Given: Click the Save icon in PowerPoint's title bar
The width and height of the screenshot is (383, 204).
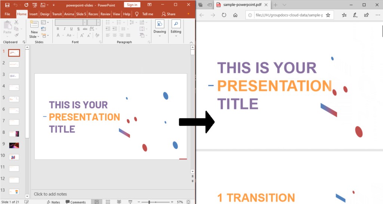Looking at the screenshot, I should click(7, 5).
